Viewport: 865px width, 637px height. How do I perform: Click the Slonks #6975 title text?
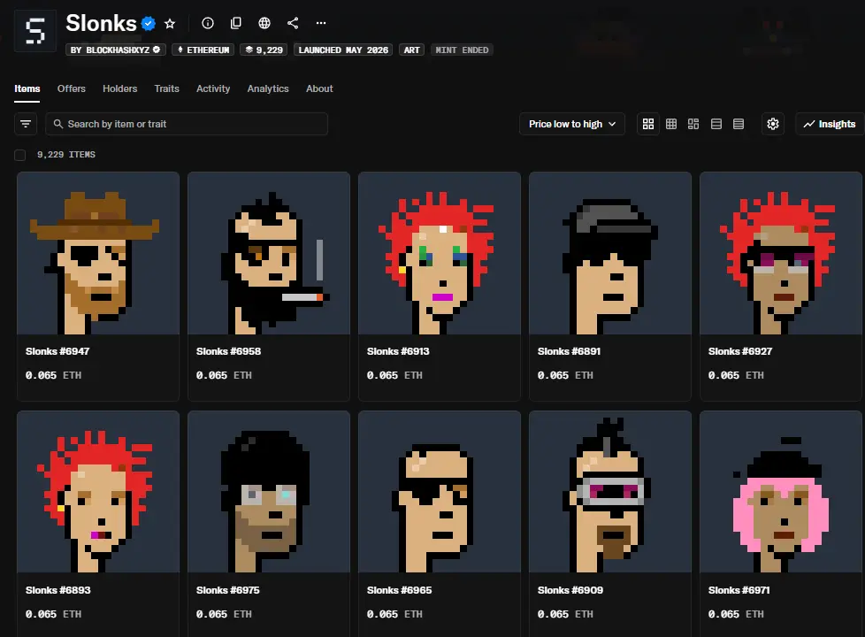pyautogui.click(x=228, y=590)
